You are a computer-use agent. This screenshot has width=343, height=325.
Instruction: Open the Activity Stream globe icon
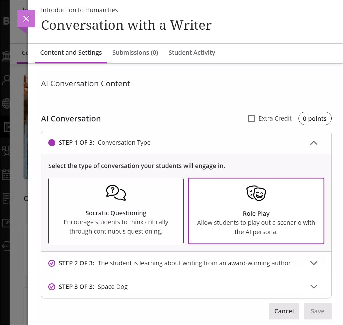point(6,103)
